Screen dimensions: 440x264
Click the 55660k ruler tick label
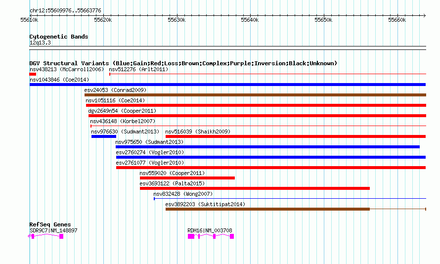(x=397, y=20)
